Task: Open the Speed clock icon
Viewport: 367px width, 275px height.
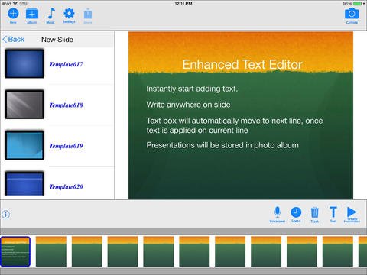Action: (296, 212)
